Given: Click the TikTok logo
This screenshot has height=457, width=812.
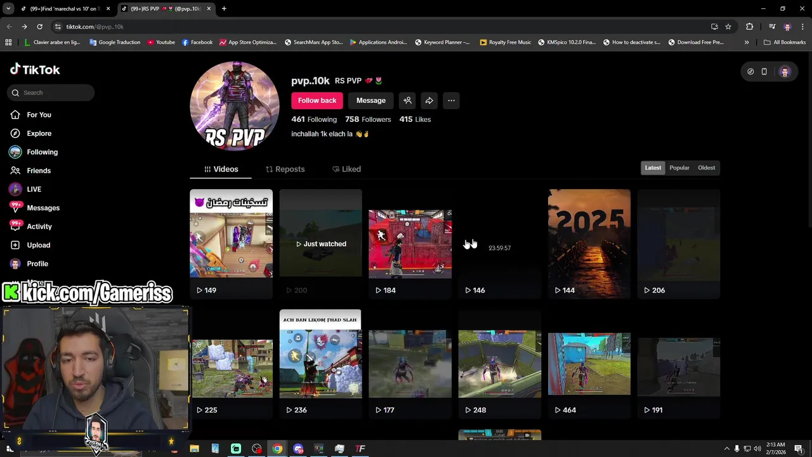Looking at the screenshot, I should 35,70.
